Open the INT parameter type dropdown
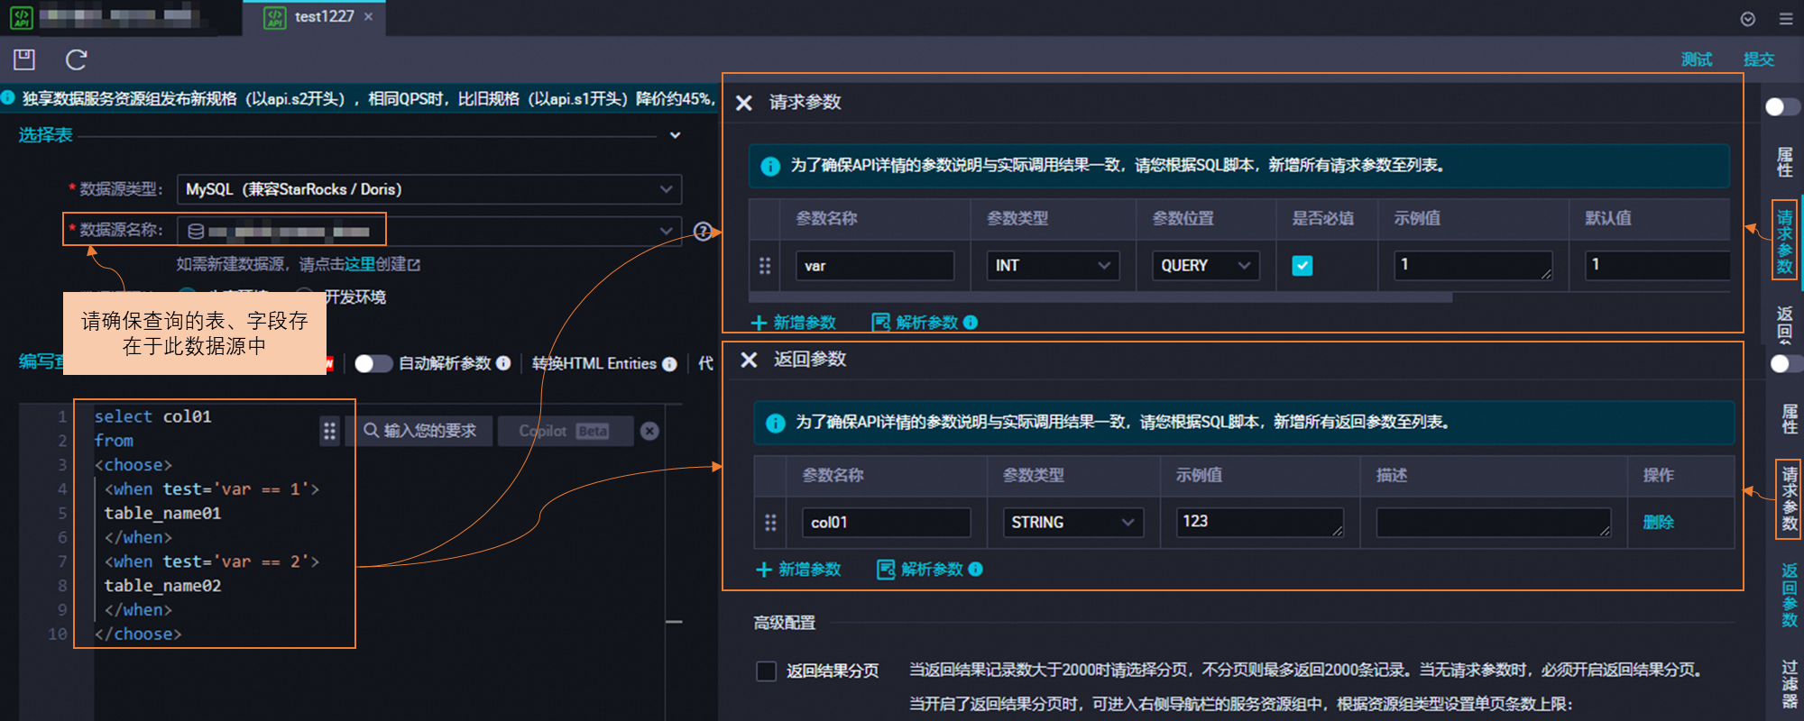This screenshot has height=721, width=1804. (1053, 266)
